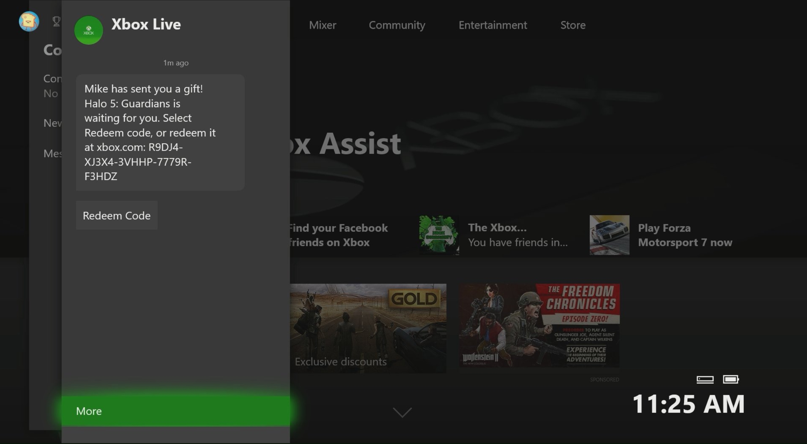Image resolution: width=807 pixels, height=444 pixels.
Task: Open the Community tab
Action: (397, 25)
